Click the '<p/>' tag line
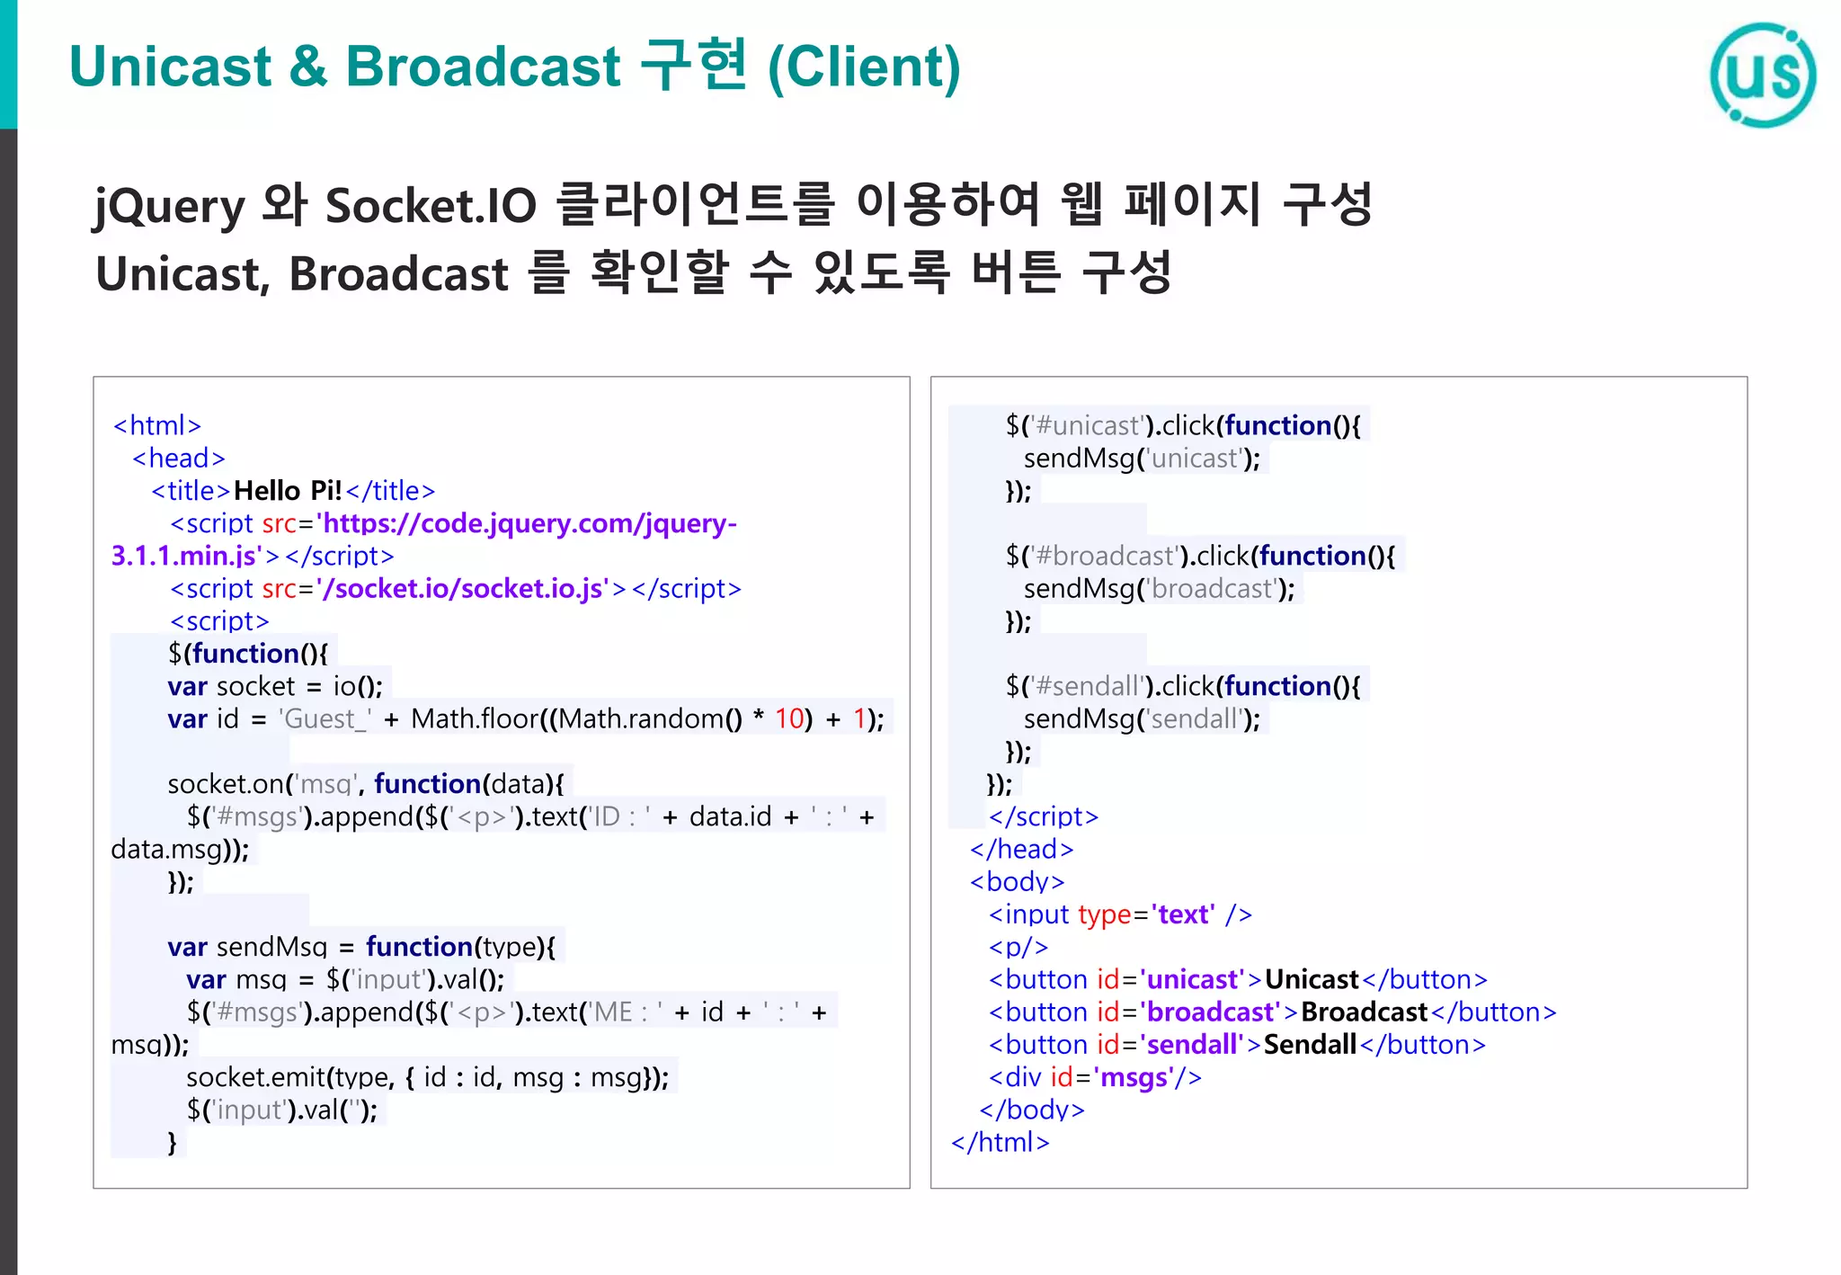The height and width of the screenshot is (1275, 1841). 1018,947
